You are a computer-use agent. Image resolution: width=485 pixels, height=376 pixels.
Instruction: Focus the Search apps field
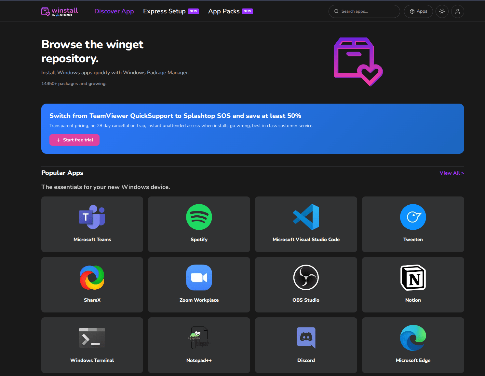[364, 11]
